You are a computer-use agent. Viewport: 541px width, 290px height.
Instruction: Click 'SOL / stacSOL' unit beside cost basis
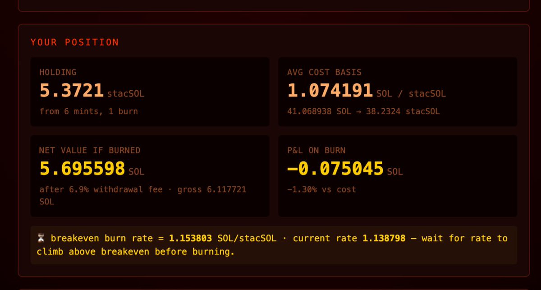(x=411, y=94)
